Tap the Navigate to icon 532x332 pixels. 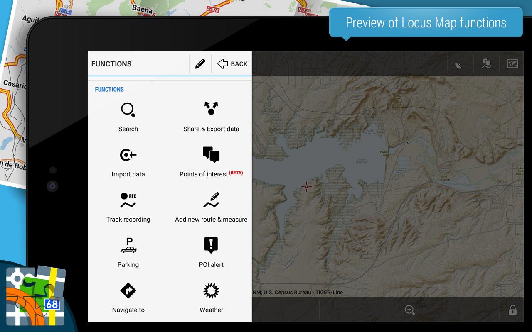tap(128, 291)
